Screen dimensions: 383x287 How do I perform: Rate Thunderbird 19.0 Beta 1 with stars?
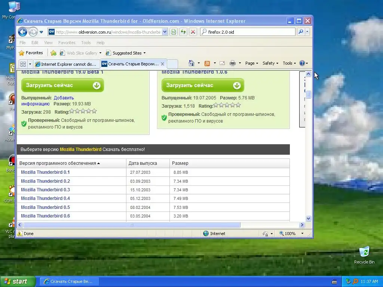click(x=83, y=111)
